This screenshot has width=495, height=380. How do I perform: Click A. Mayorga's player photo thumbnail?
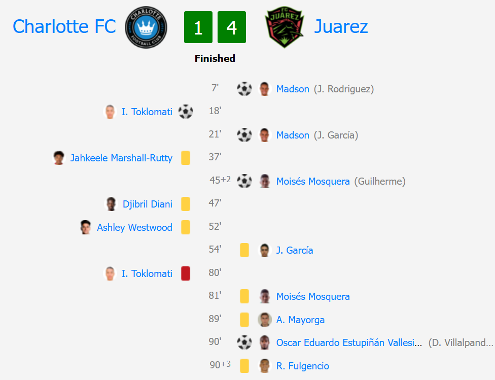264,320
